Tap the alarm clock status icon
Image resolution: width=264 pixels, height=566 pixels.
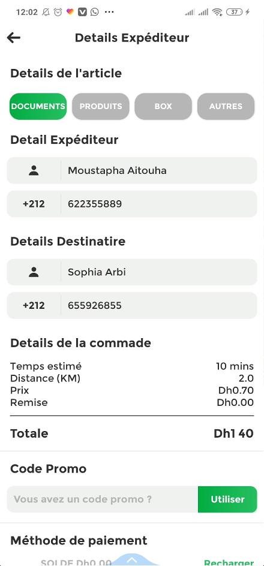[58, 12]
